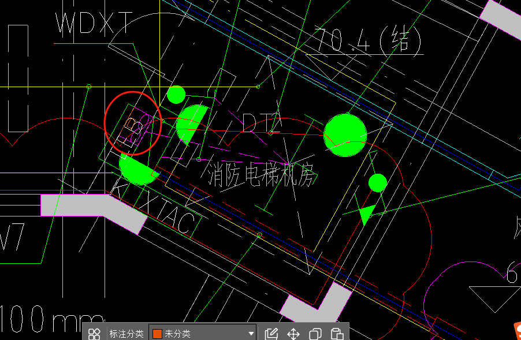Select the move annotation arrows icon

pyautogui.click(x=293, y=334)
